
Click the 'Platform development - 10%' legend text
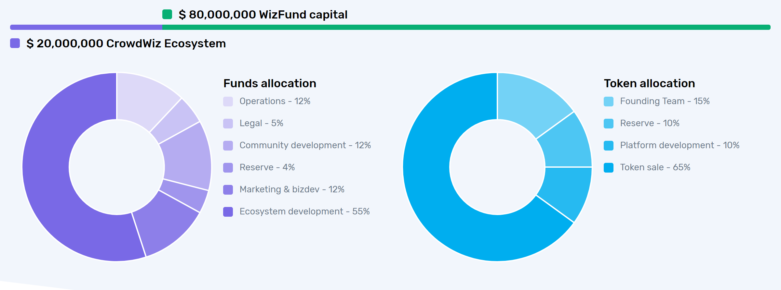[x=680, y=145]
